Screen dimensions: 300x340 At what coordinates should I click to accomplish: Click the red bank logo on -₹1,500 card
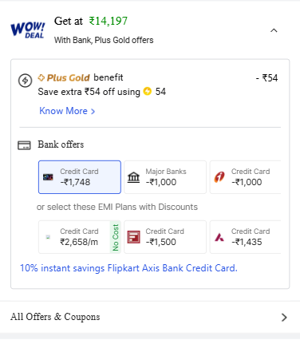click(x=133, y=237)
